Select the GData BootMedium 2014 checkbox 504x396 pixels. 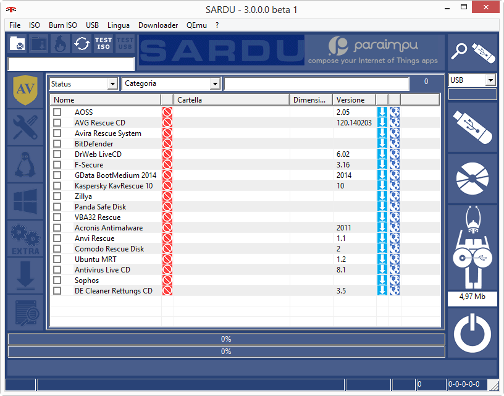pyautogui.click(x=57, y=175)
